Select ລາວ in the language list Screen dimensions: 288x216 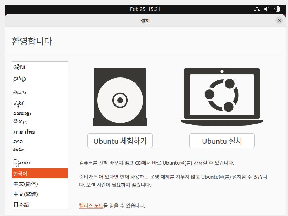pos(40,141)
